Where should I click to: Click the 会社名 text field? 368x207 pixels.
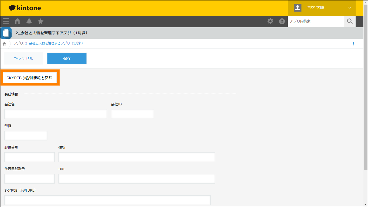(56, 114)
